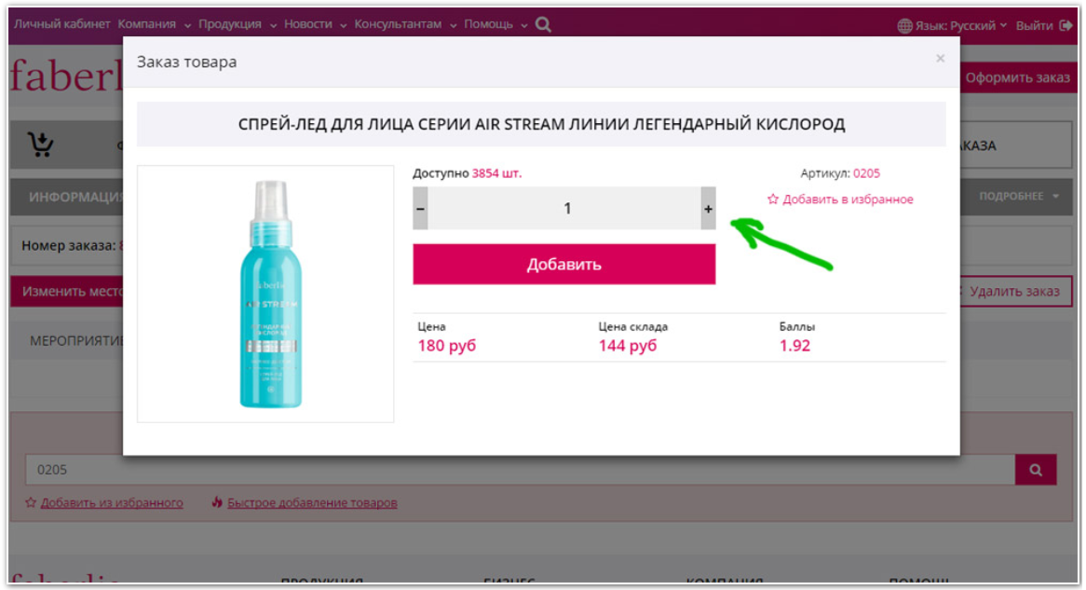Viewport: 1086px width, 590px height.
Task: Click the globe language icon
Action: [x=904, y=26]
